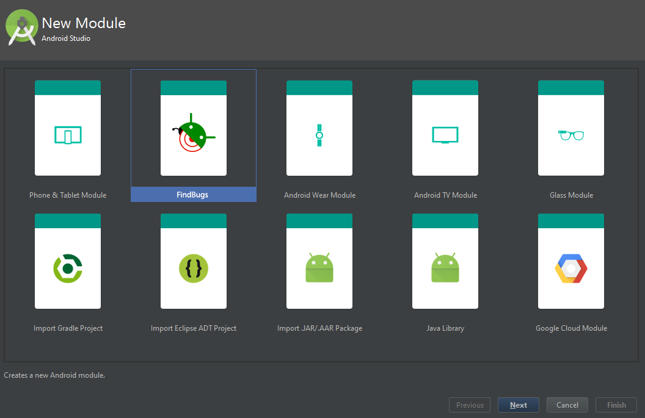Click the 'Import Gradle Project' label
Image resolution: width=645 pixels, height=418 pixels.
[x=68, y=328]
